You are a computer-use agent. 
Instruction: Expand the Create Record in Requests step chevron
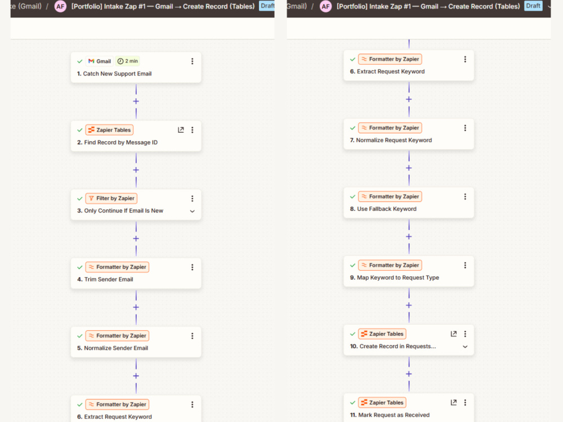coord(465,347)
